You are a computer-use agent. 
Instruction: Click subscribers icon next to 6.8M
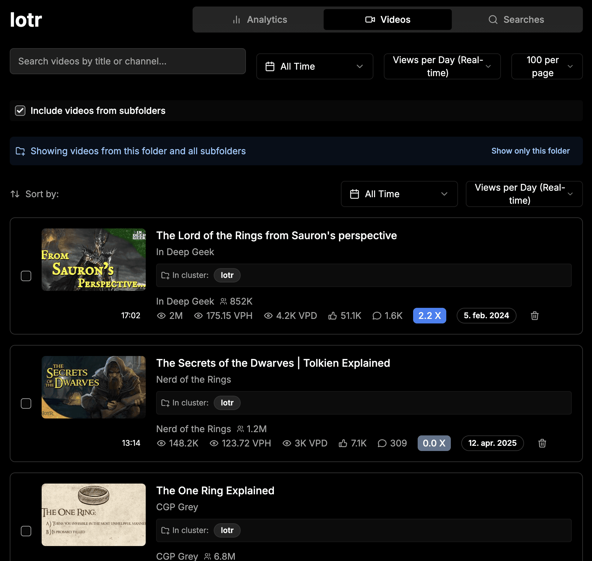coord(208,556)
